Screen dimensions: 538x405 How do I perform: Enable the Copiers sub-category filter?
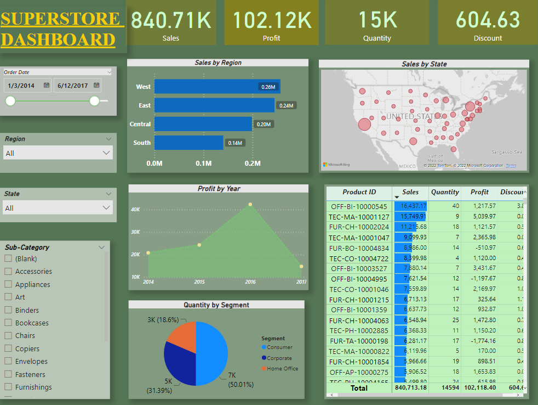point(8,348)
